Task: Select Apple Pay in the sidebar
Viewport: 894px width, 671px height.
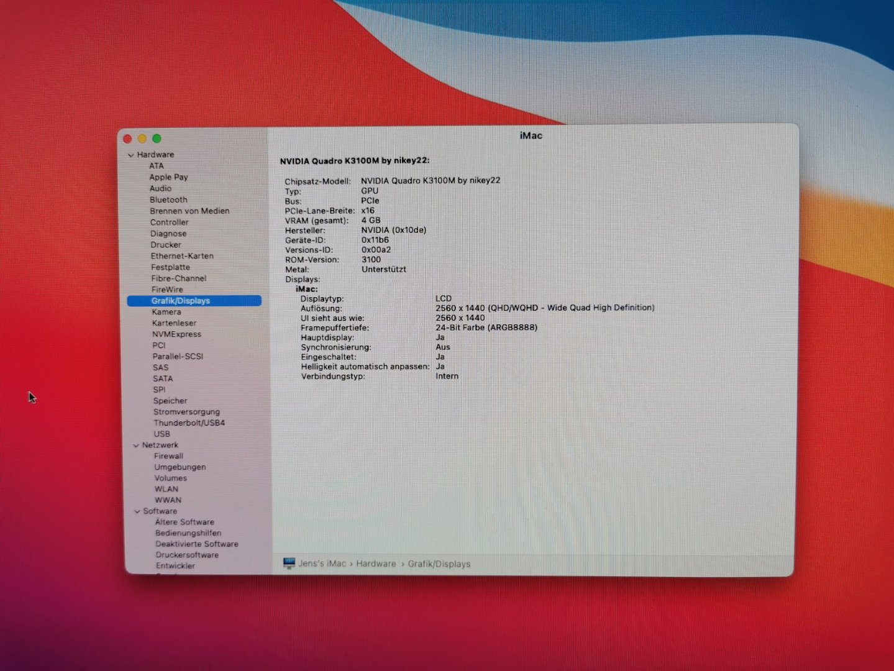Action: coord(168,177)
